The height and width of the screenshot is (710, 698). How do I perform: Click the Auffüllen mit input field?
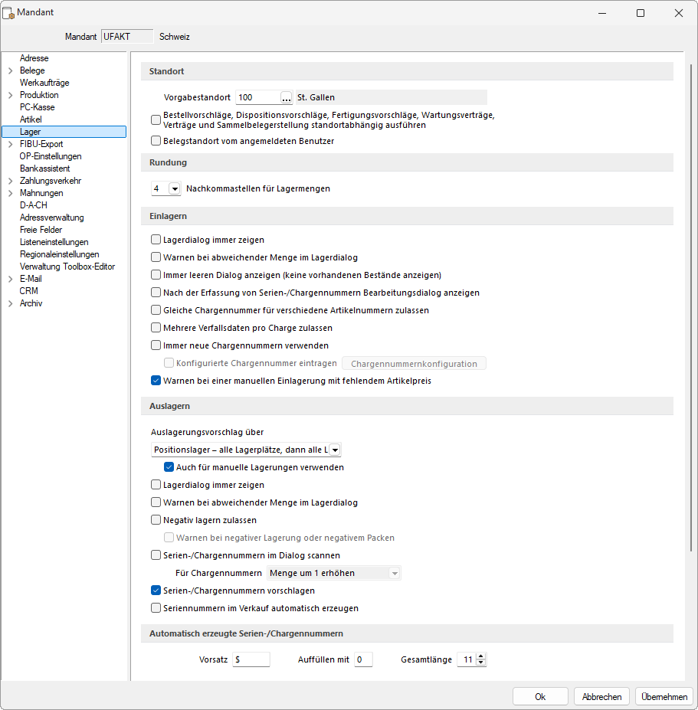point(363,659)
